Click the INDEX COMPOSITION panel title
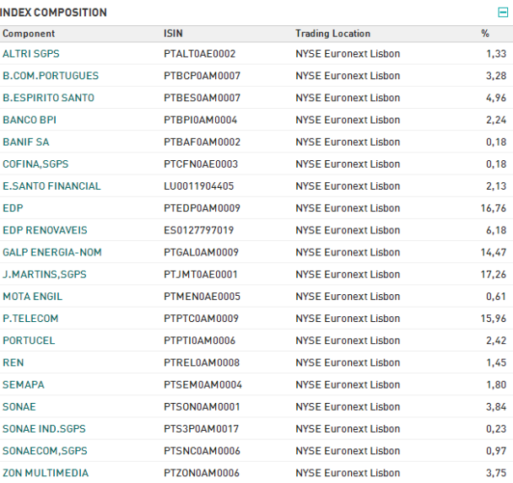The height and width of the screenshot is (483, 513). 53,13
